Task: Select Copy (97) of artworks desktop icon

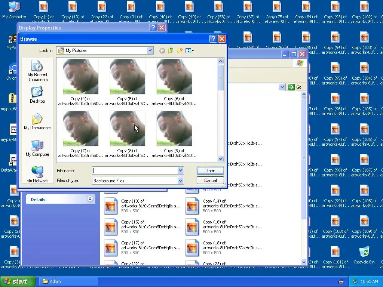Action: coord(335,135)
